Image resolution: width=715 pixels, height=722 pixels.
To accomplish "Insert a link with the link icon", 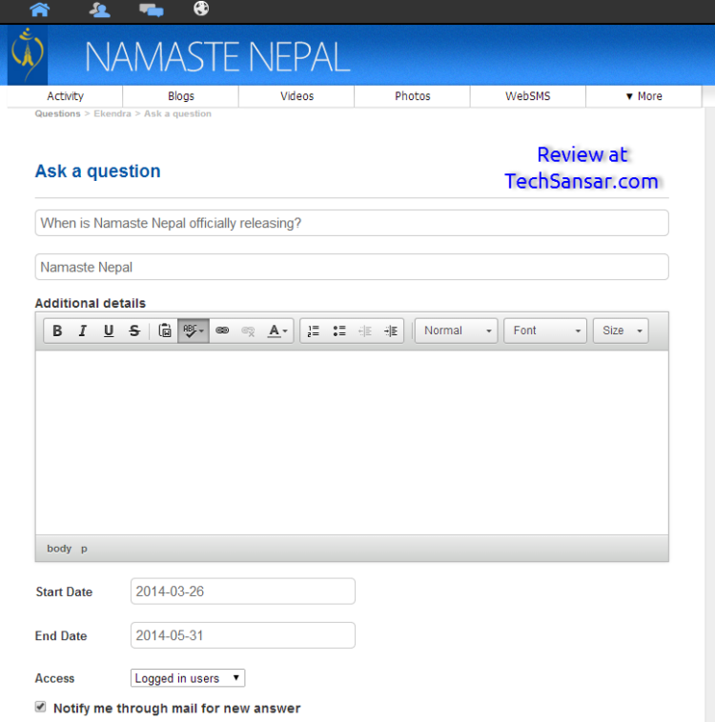I will [222, 331].
